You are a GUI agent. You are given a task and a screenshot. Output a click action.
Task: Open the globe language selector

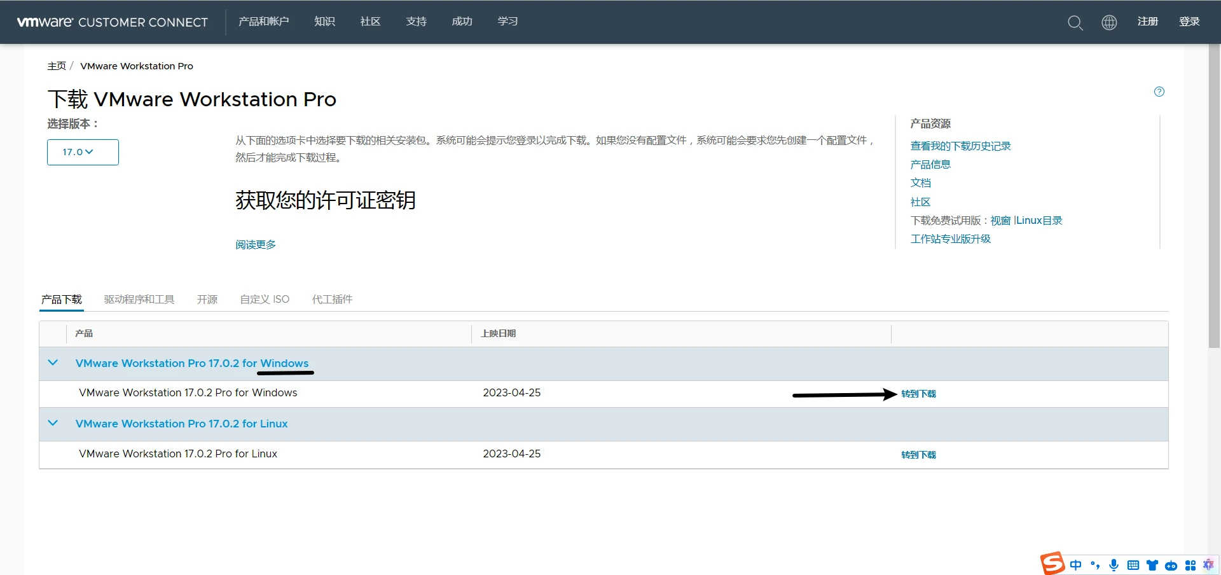[x=1109, y=23]
